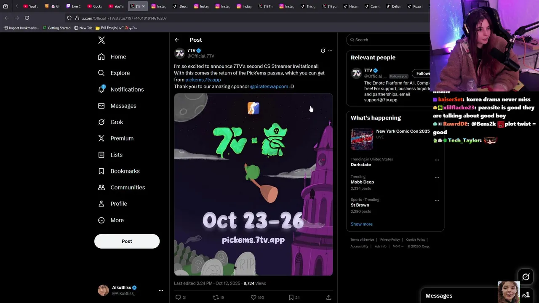
Task: Go to the Premium page
Action: coord(116,138)
